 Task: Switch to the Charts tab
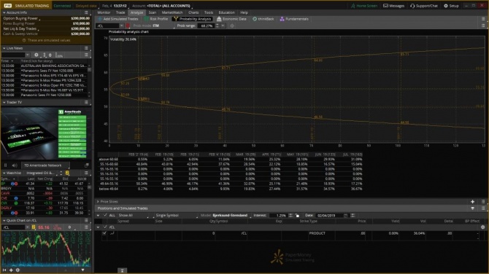193,12
